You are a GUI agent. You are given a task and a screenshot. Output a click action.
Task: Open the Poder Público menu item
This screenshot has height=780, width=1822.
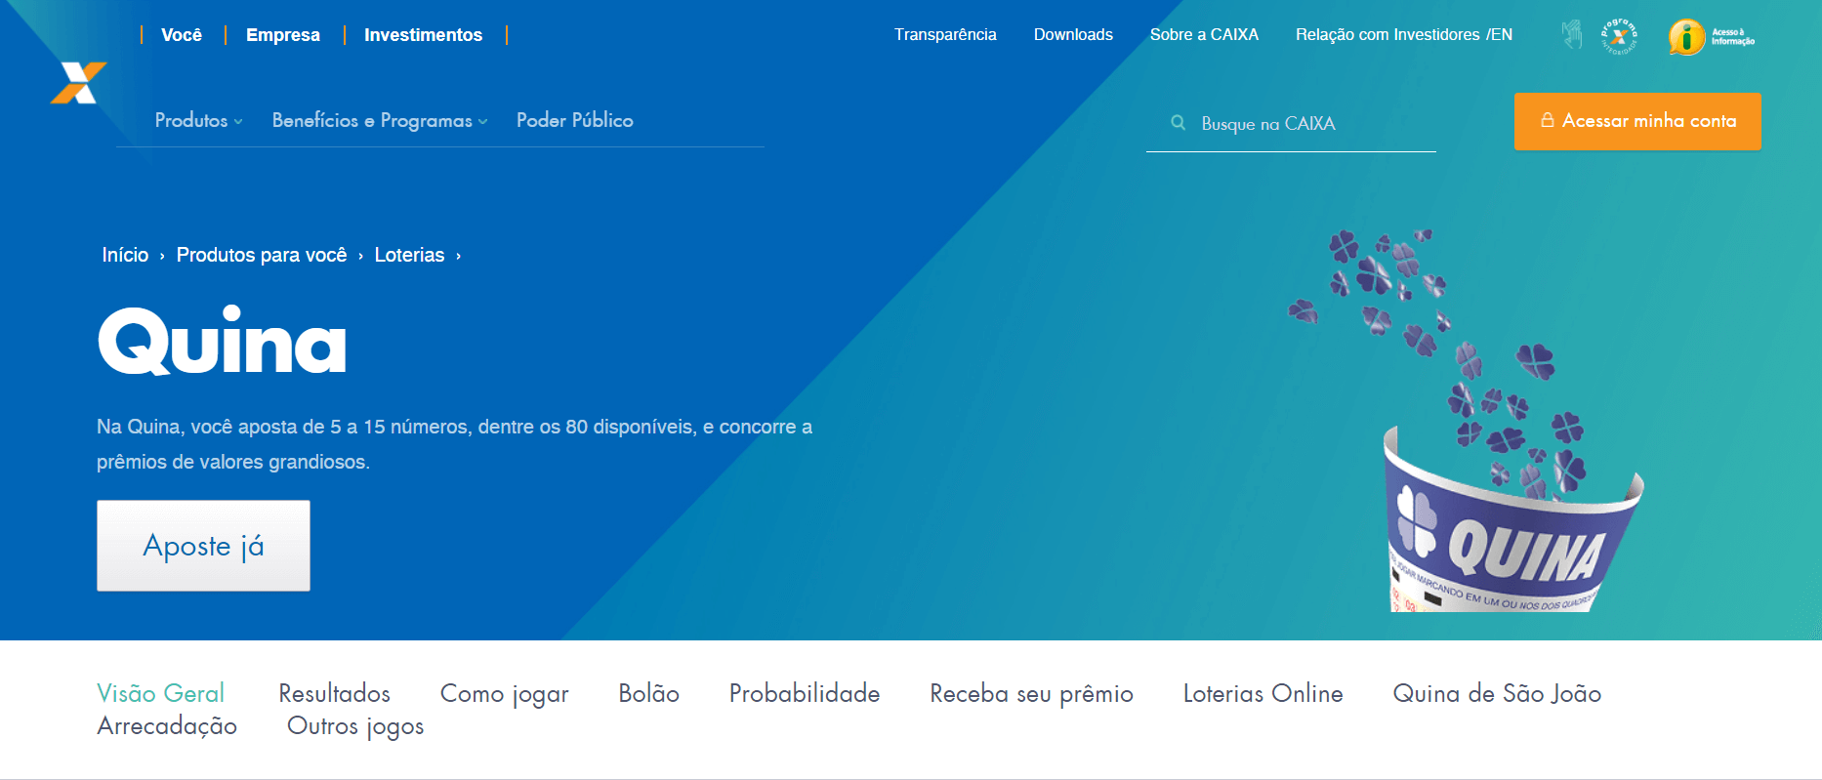click(575, 120)
